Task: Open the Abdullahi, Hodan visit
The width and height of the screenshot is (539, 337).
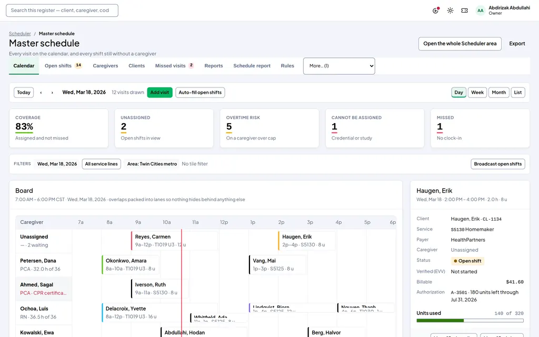Action: click(x=204, y=332)
